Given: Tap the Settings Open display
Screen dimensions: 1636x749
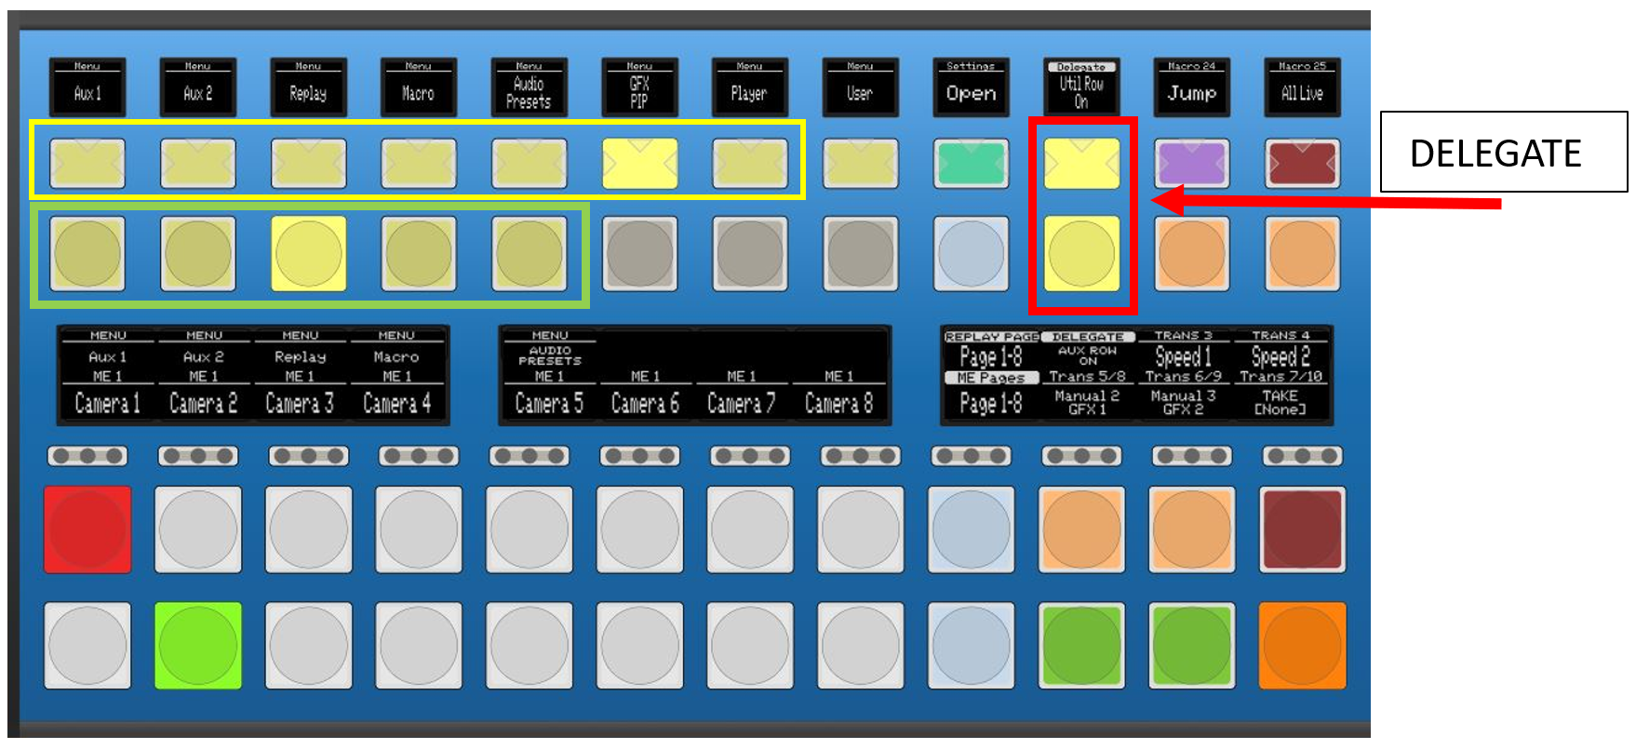Looking at the screenshot, I should pyautogui.click(x=972, y=87).
